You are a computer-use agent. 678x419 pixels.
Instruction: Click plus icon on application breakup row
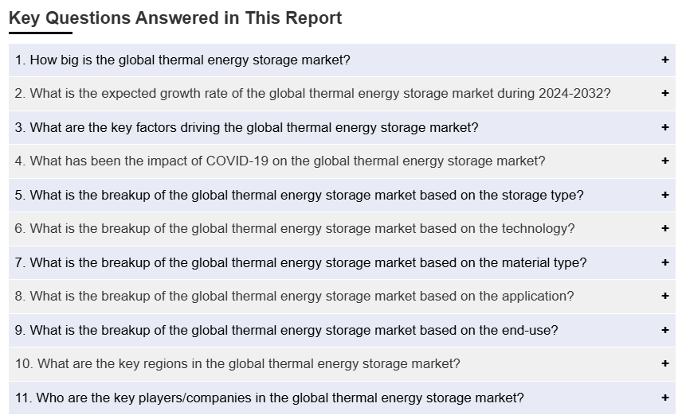(664, 296)
